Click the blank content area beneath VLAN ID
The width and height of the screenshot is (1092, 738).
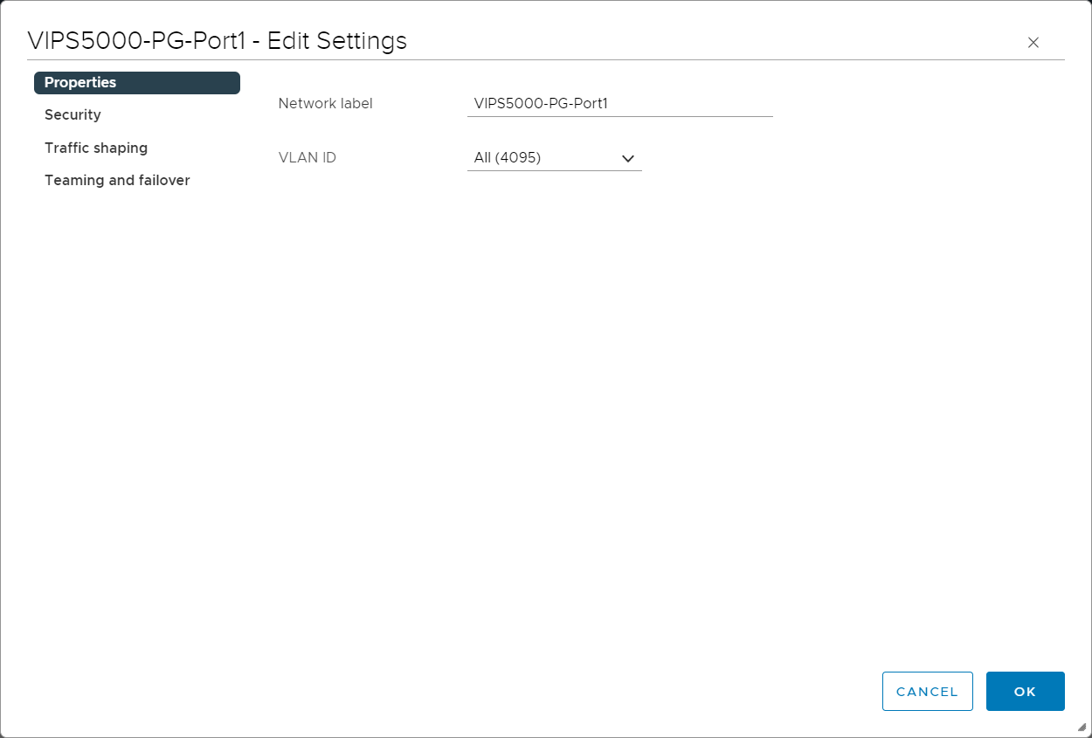pyautogui.click(x=664, y=419)
